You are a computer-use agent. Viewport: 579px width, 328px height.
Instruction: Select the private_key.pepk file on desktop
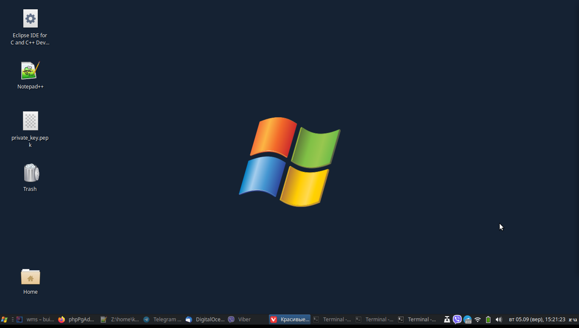click(x=30, y=121)
